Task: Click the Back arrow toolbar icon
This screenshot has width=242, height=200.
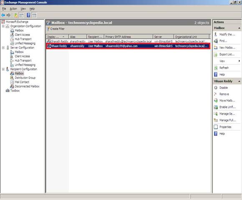Action: coord(3,15)
